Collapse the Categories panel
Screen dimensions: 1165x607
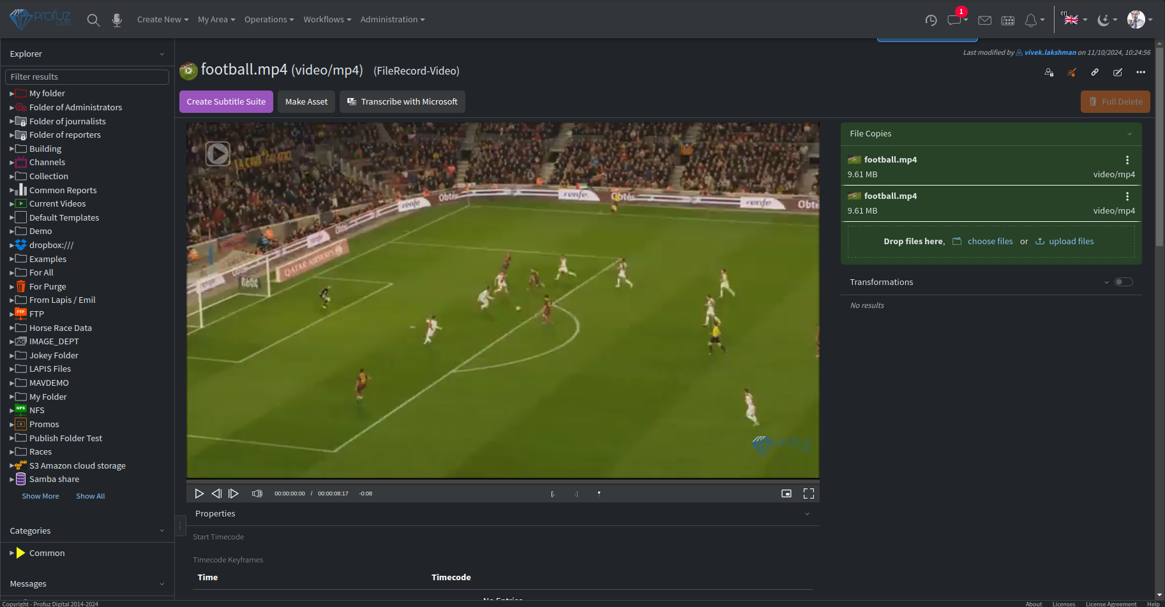(x=162, y=530)
